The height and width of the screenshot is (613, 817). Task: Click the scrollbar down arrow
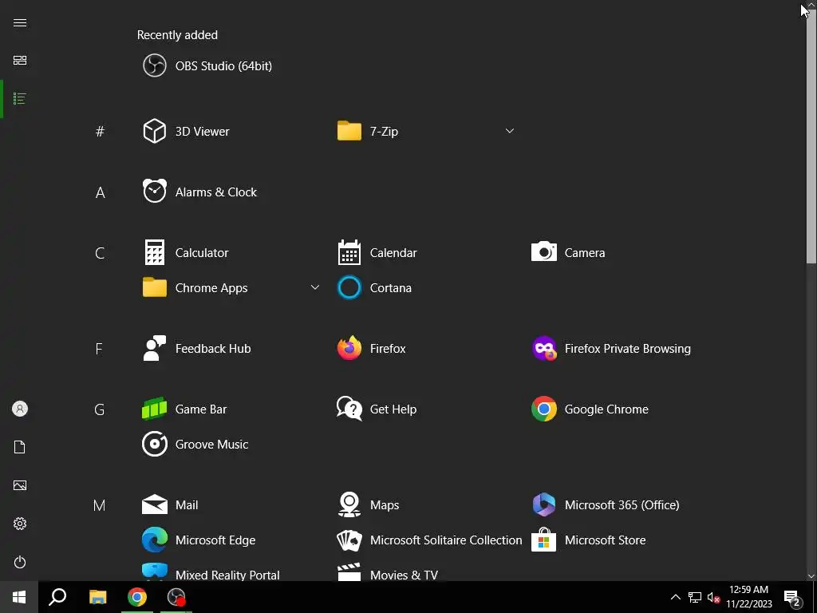point(811,576)
